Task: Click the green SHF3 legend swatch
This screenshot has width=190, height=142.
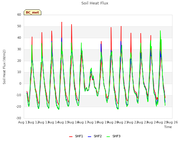Action: pyautogui.click(x=108, y=137)
